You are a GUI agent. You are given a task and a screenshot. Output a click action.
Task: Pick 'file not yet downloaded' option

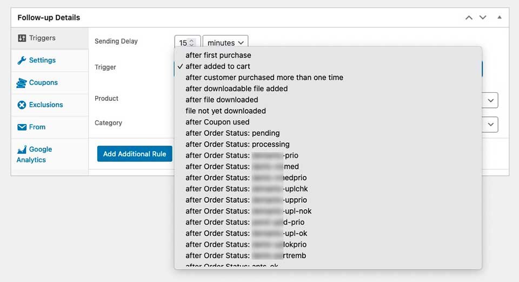click(225, 111)
